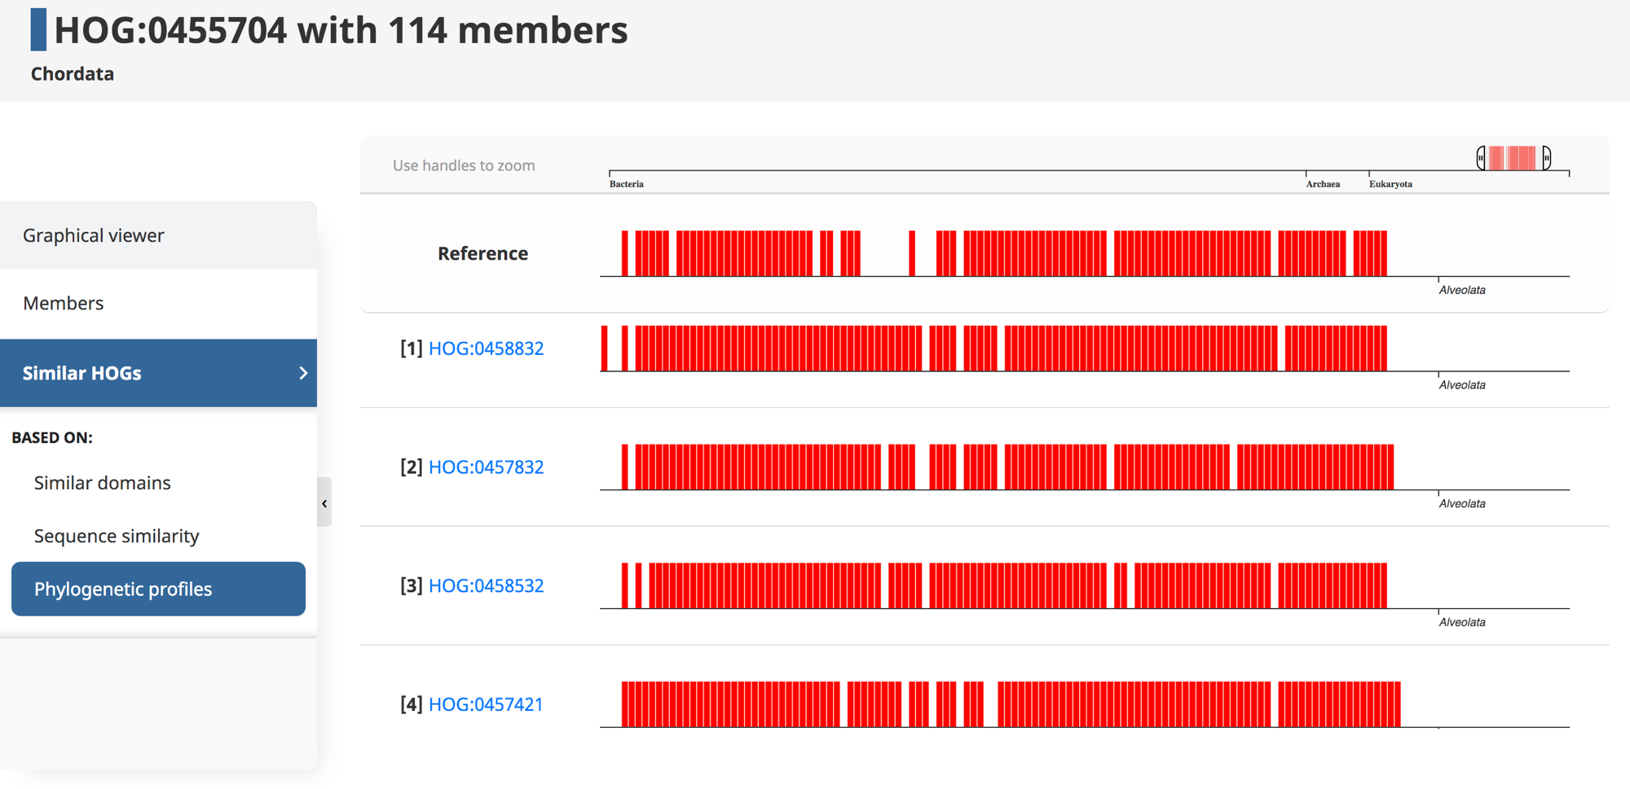This screenshot has width=1630, height=789.
Task: Click the Reference profile bar chart
Action: (x=1002, y=253)
